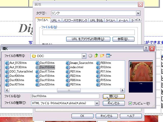The height and width of the screenshot is (122, 163).
Task: Go up one folder level icon
Action: coord(96,56)
